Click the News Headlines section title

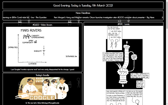pos(83,13)
